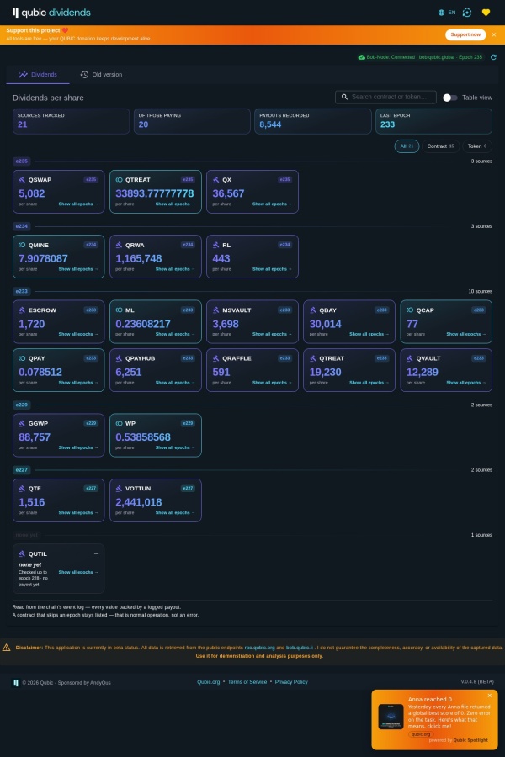The image size is (505, 757).
Task: Click the qubic dividends logo
Action: (51, 13)
